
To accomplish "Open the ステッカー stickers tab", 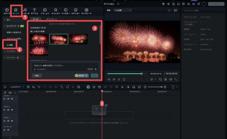I will point(75,11).
